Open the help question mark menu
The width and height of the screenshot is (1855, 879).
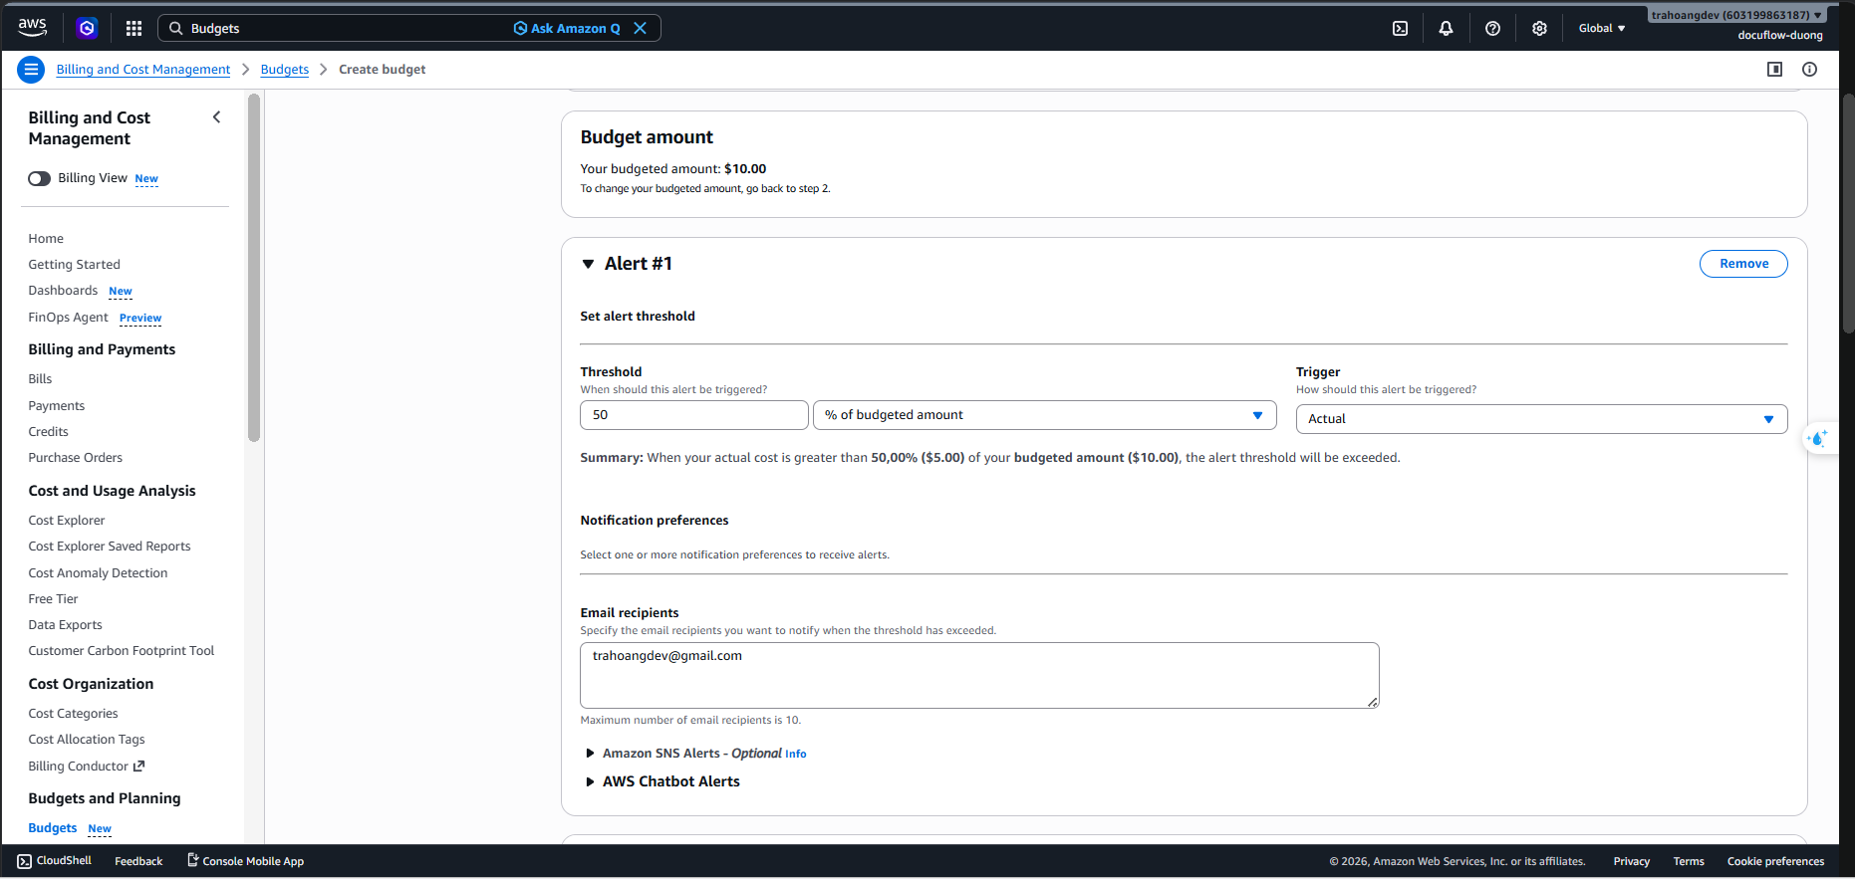coord(1492,28)
